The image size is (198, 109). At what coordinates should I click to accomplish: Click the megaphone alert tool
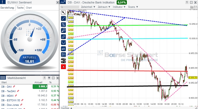pos(63,61)
